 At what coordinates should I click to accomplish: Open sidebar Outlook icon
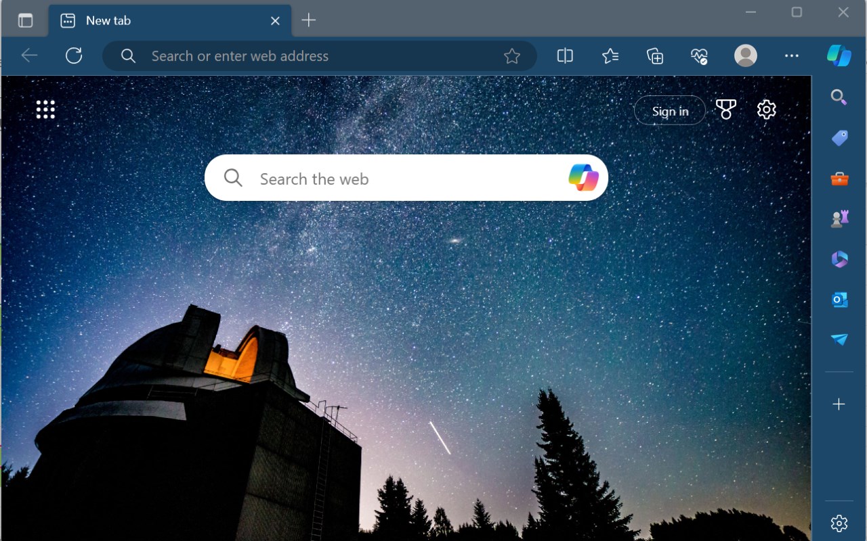point(839,299)
